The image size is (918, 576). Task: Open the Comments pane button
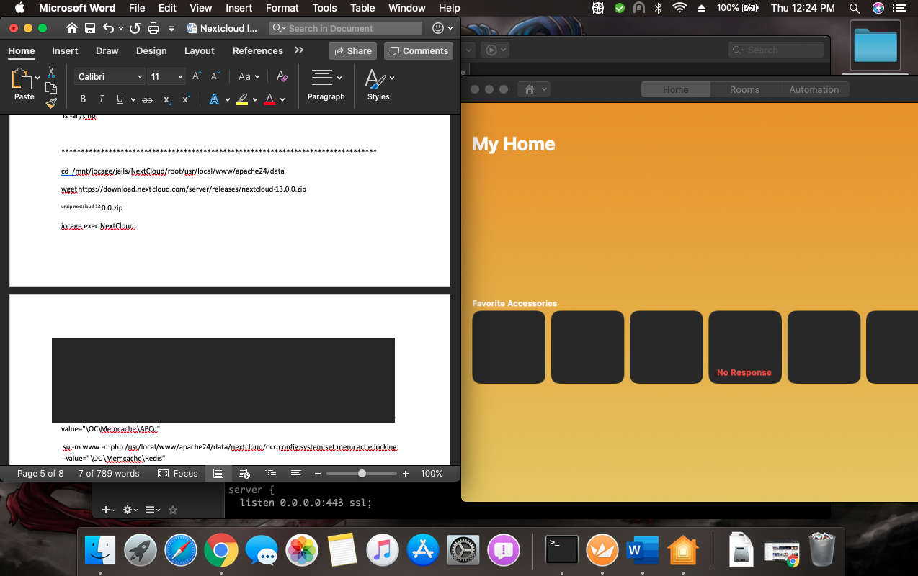point(419,51)
